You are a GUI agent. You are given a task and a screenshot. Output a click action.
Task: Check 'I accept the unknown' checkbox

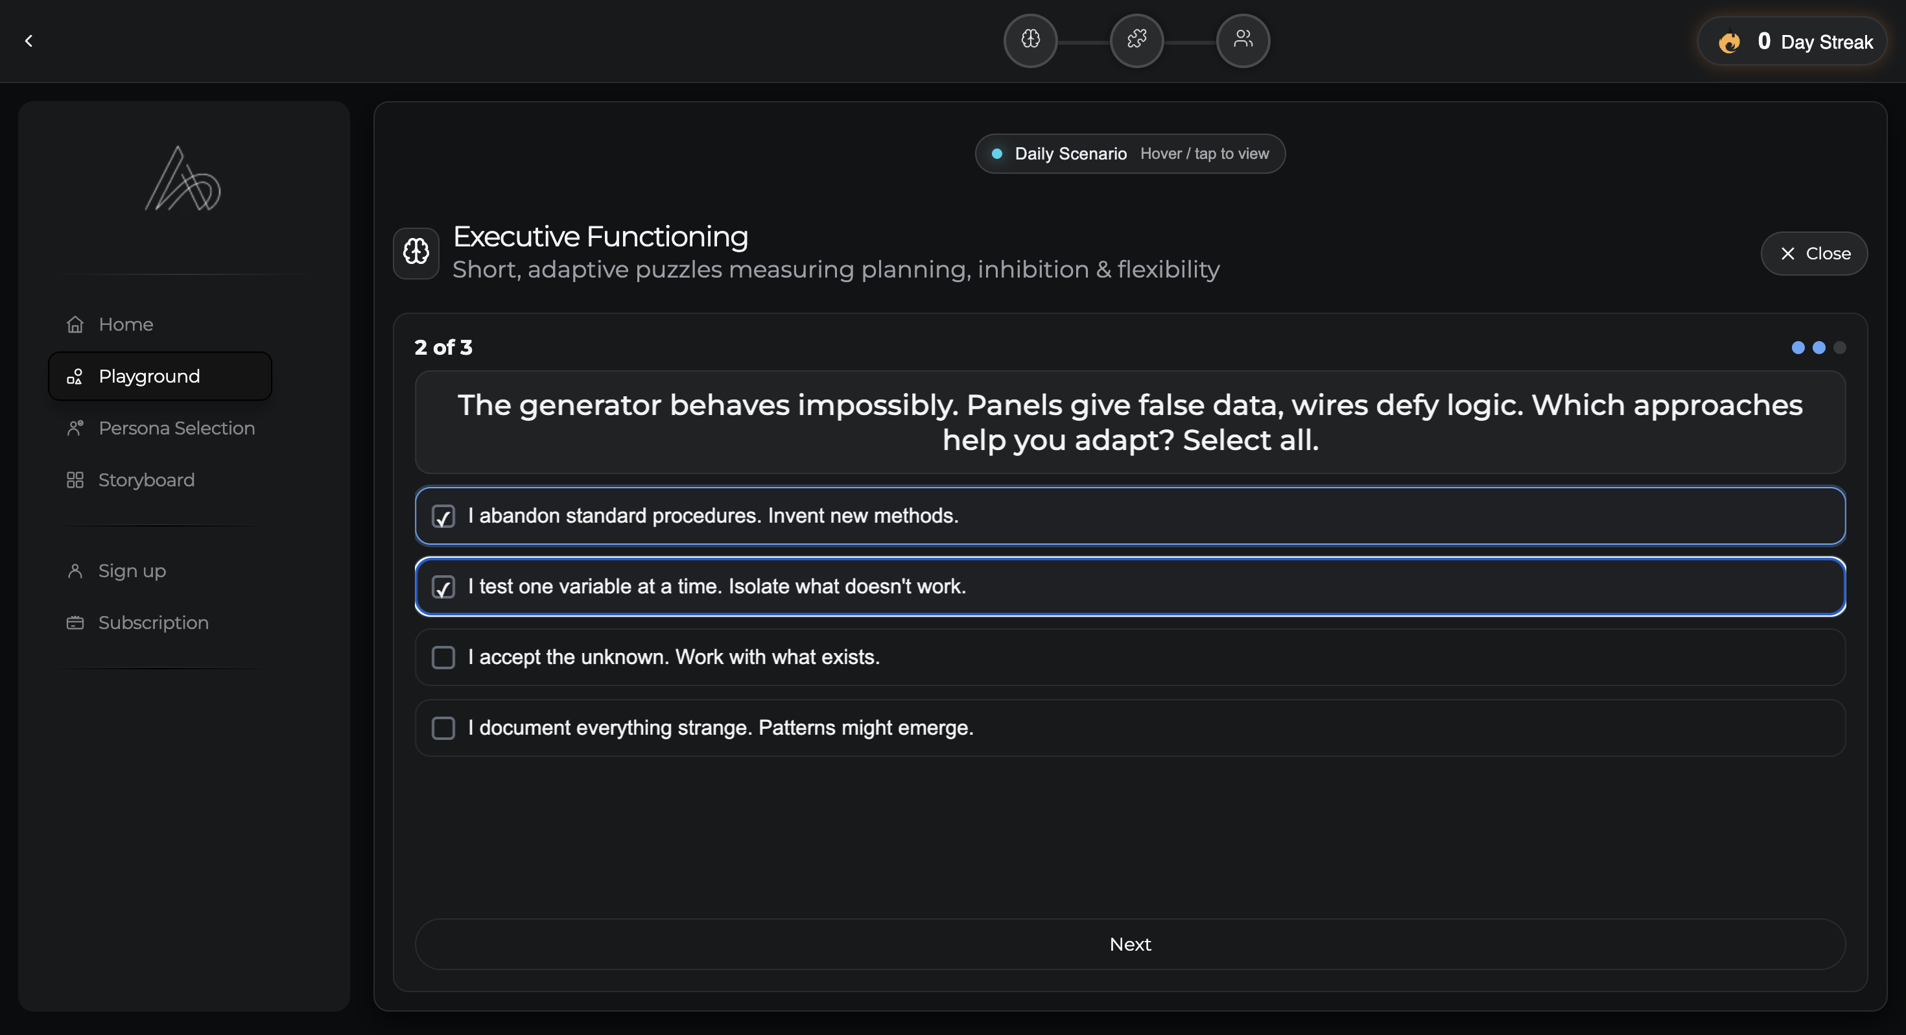[443, 658]
